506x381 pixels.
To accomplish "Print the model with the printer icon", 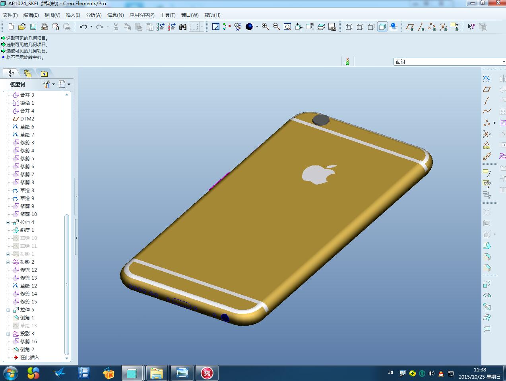I will (x=45, y=27).
